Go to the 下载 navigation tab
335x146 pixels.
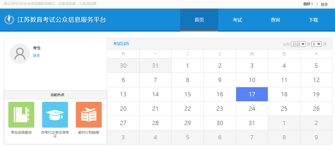pos(313,20)
